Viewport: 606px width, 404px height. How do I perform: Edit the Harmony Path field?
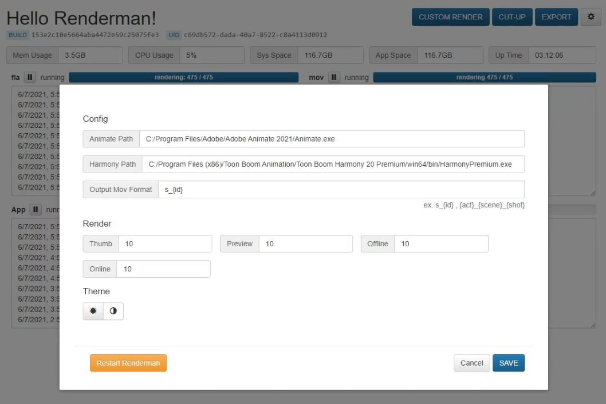click(x=333, y=164)
